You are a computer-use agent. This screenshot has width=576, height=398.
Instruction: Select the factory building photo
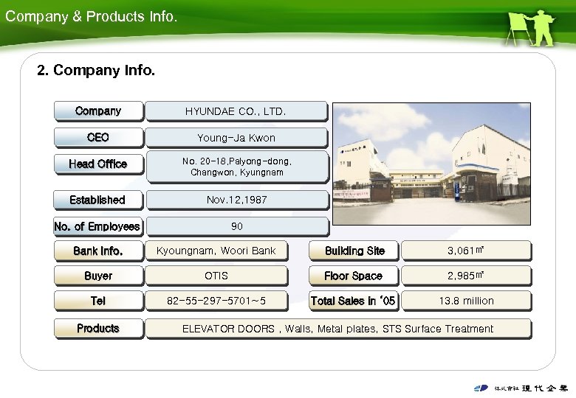coord(431,164)
